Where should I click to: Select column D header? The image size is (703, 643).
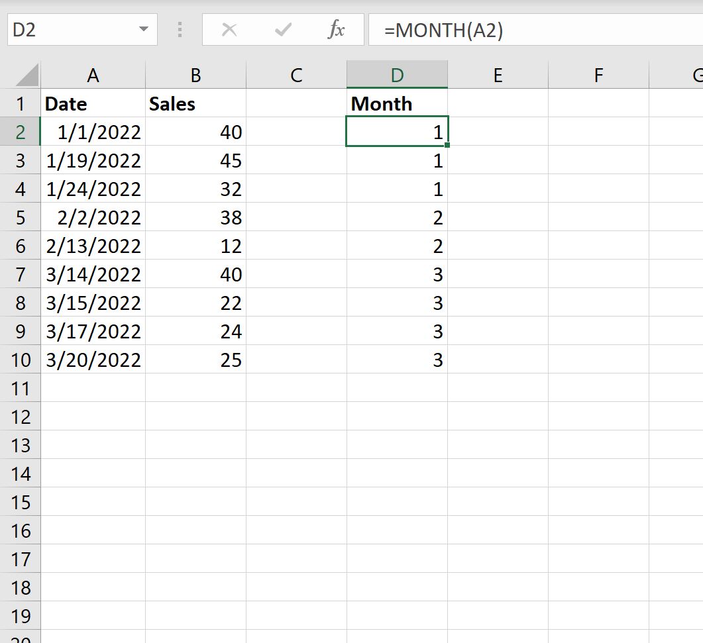point(398,75)
